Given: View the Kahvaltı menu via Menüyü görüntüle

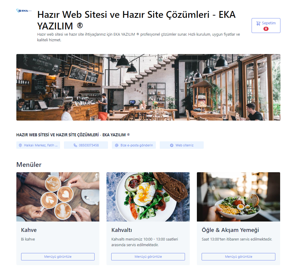Looking at the screenshot, I should pos(148,257).
